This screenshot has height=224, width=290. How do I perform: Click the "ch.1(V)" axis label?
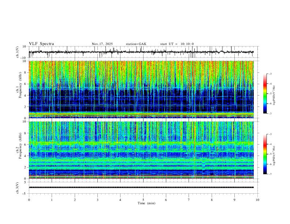(18, 52)
